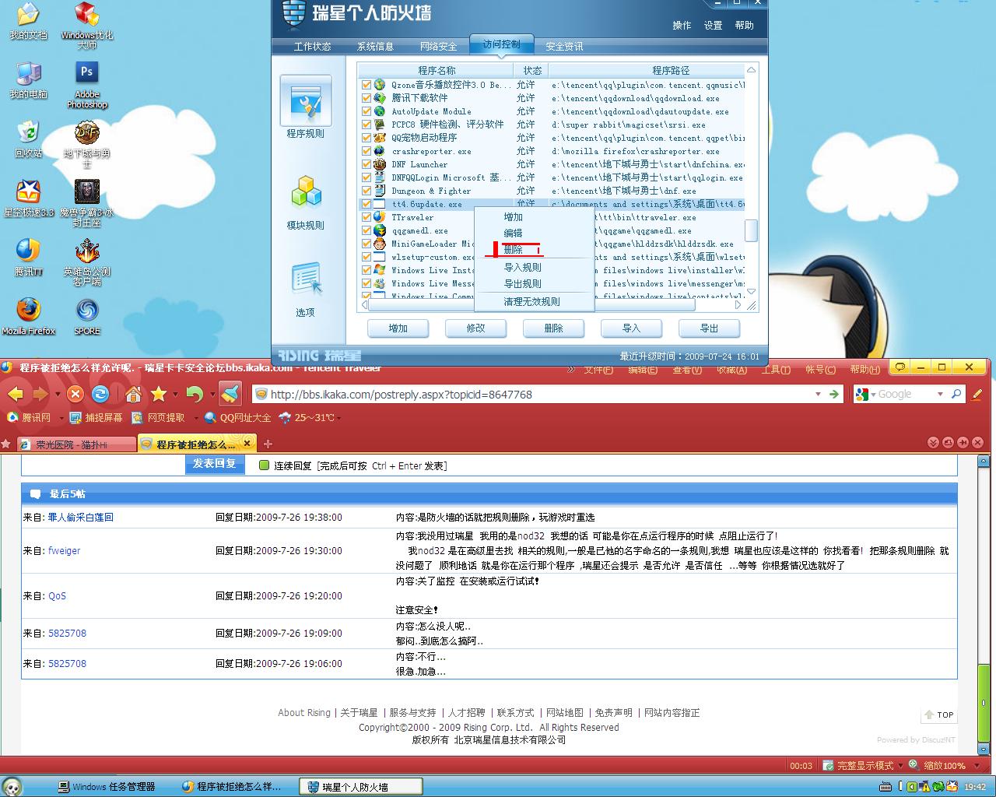Switch to the 安全资讯 tab
Image resolution: width=996 pixels, height=797 pixels.
(x=564, y=47)
